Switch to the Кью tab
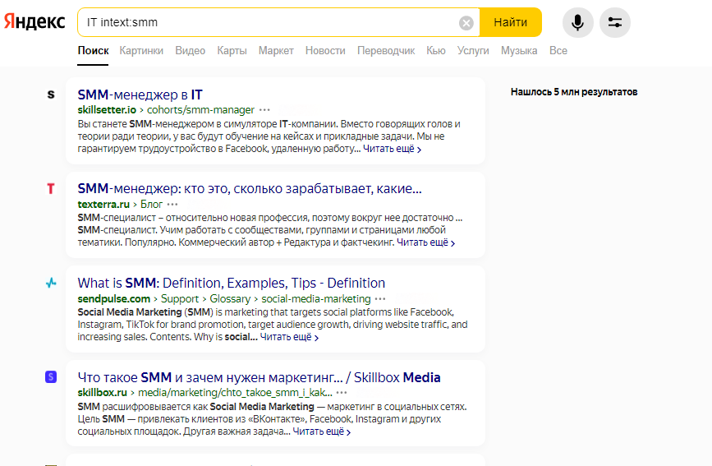The image size is (712, 466). tap(436, 50)
